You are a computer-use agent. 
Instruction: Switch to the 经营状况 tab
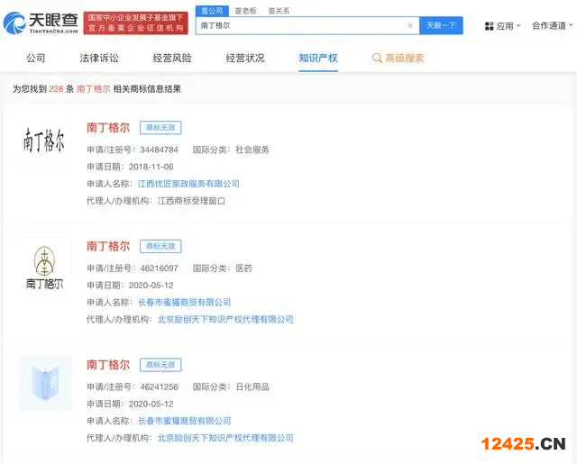[245, 58]
